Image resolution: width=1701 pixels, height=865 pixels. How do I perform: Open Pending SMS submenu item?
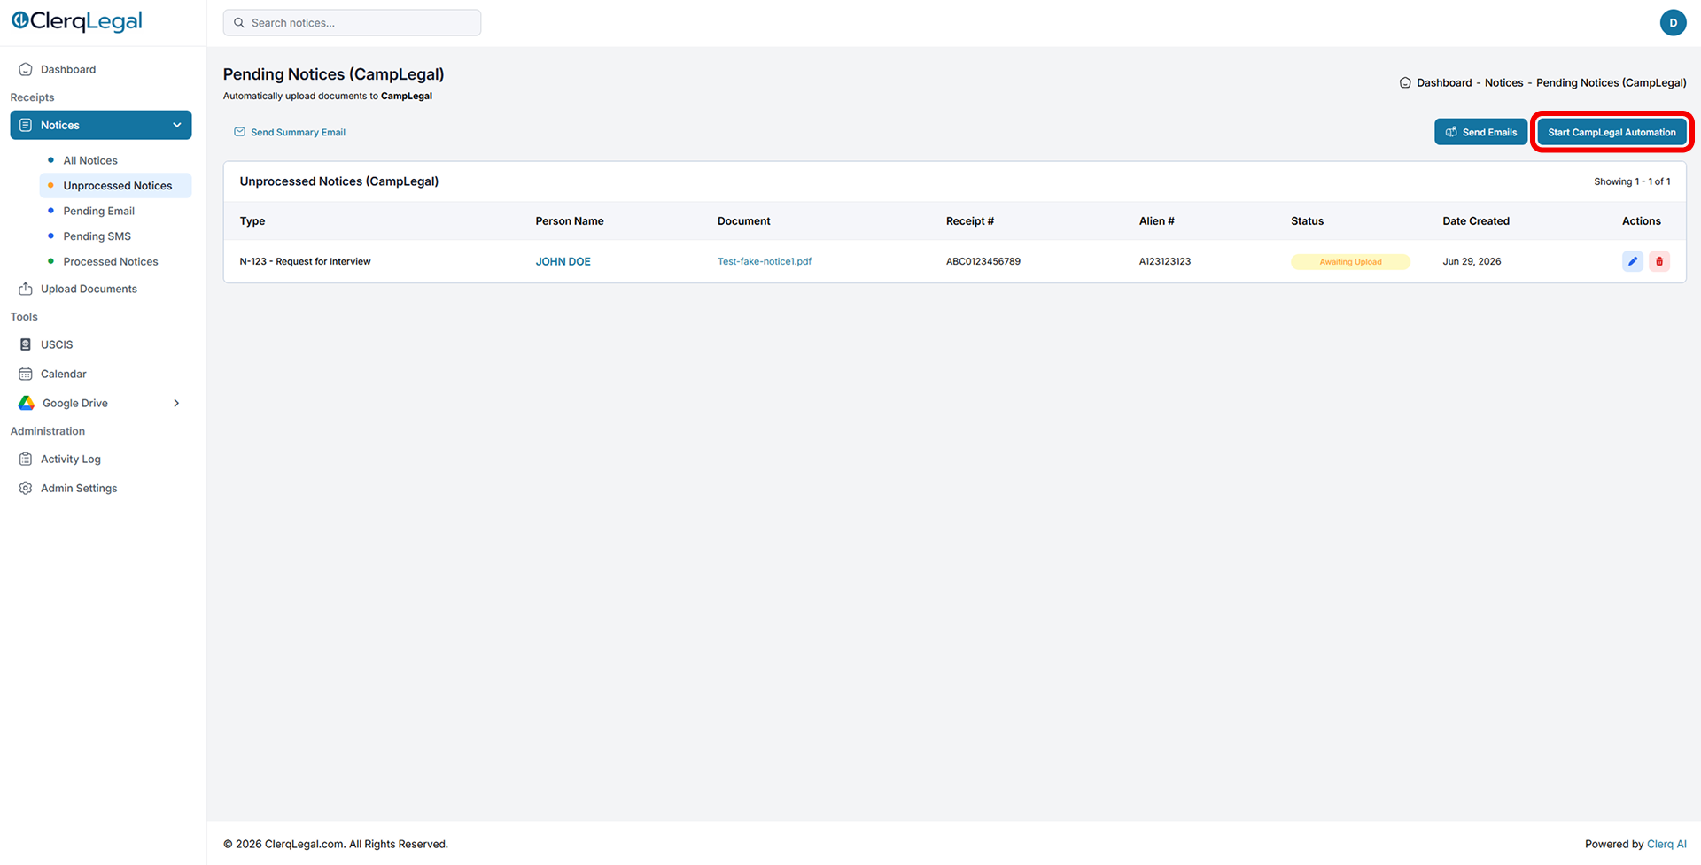[x=97, y=236]
